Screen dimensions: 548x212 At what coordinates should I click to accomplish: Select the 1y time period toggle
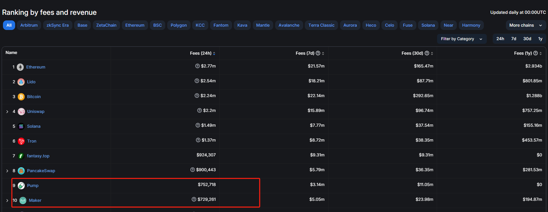[x=540, y=39]
